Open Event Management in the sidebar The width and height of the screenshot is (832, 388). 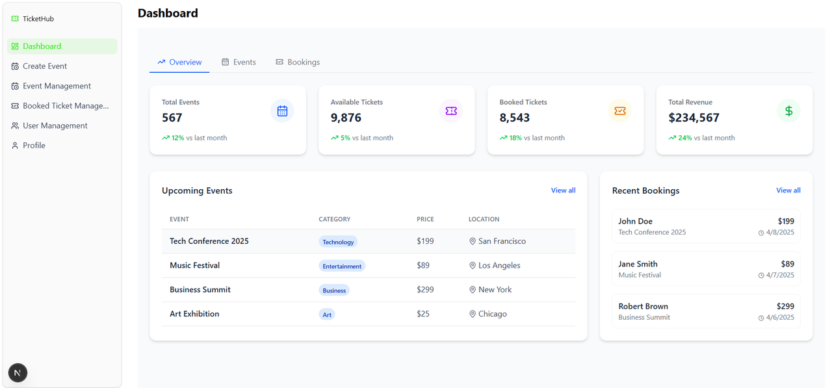click(x=62, y=86)
